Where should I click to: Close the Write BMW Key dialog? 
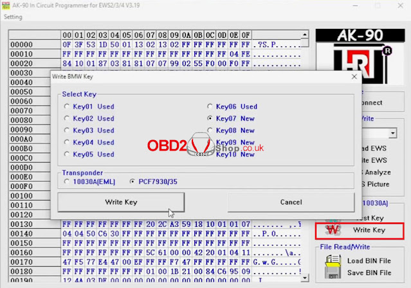pos(354,76)
